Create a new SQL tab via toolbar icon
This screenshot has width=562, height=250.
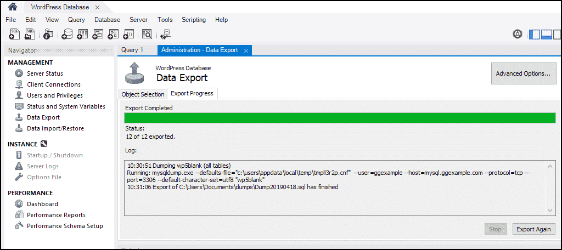[15, 33]
